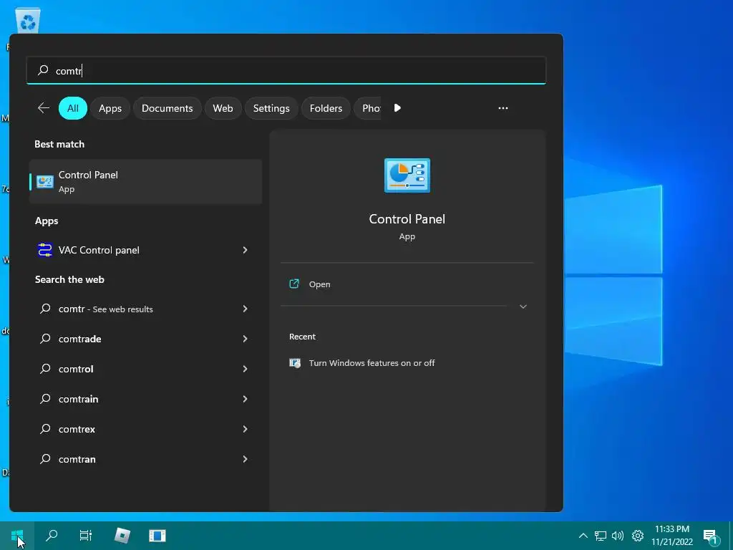The height and width of the screenshot is (550, 733).
Task: Click the large Control Panel preview icon
Action: tap(407, 175)
